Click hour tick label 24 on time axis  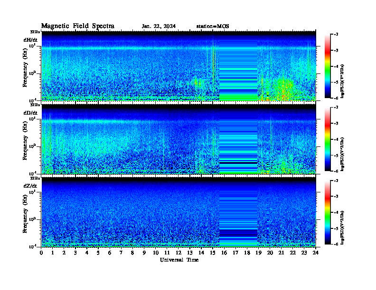coord(316,253)
